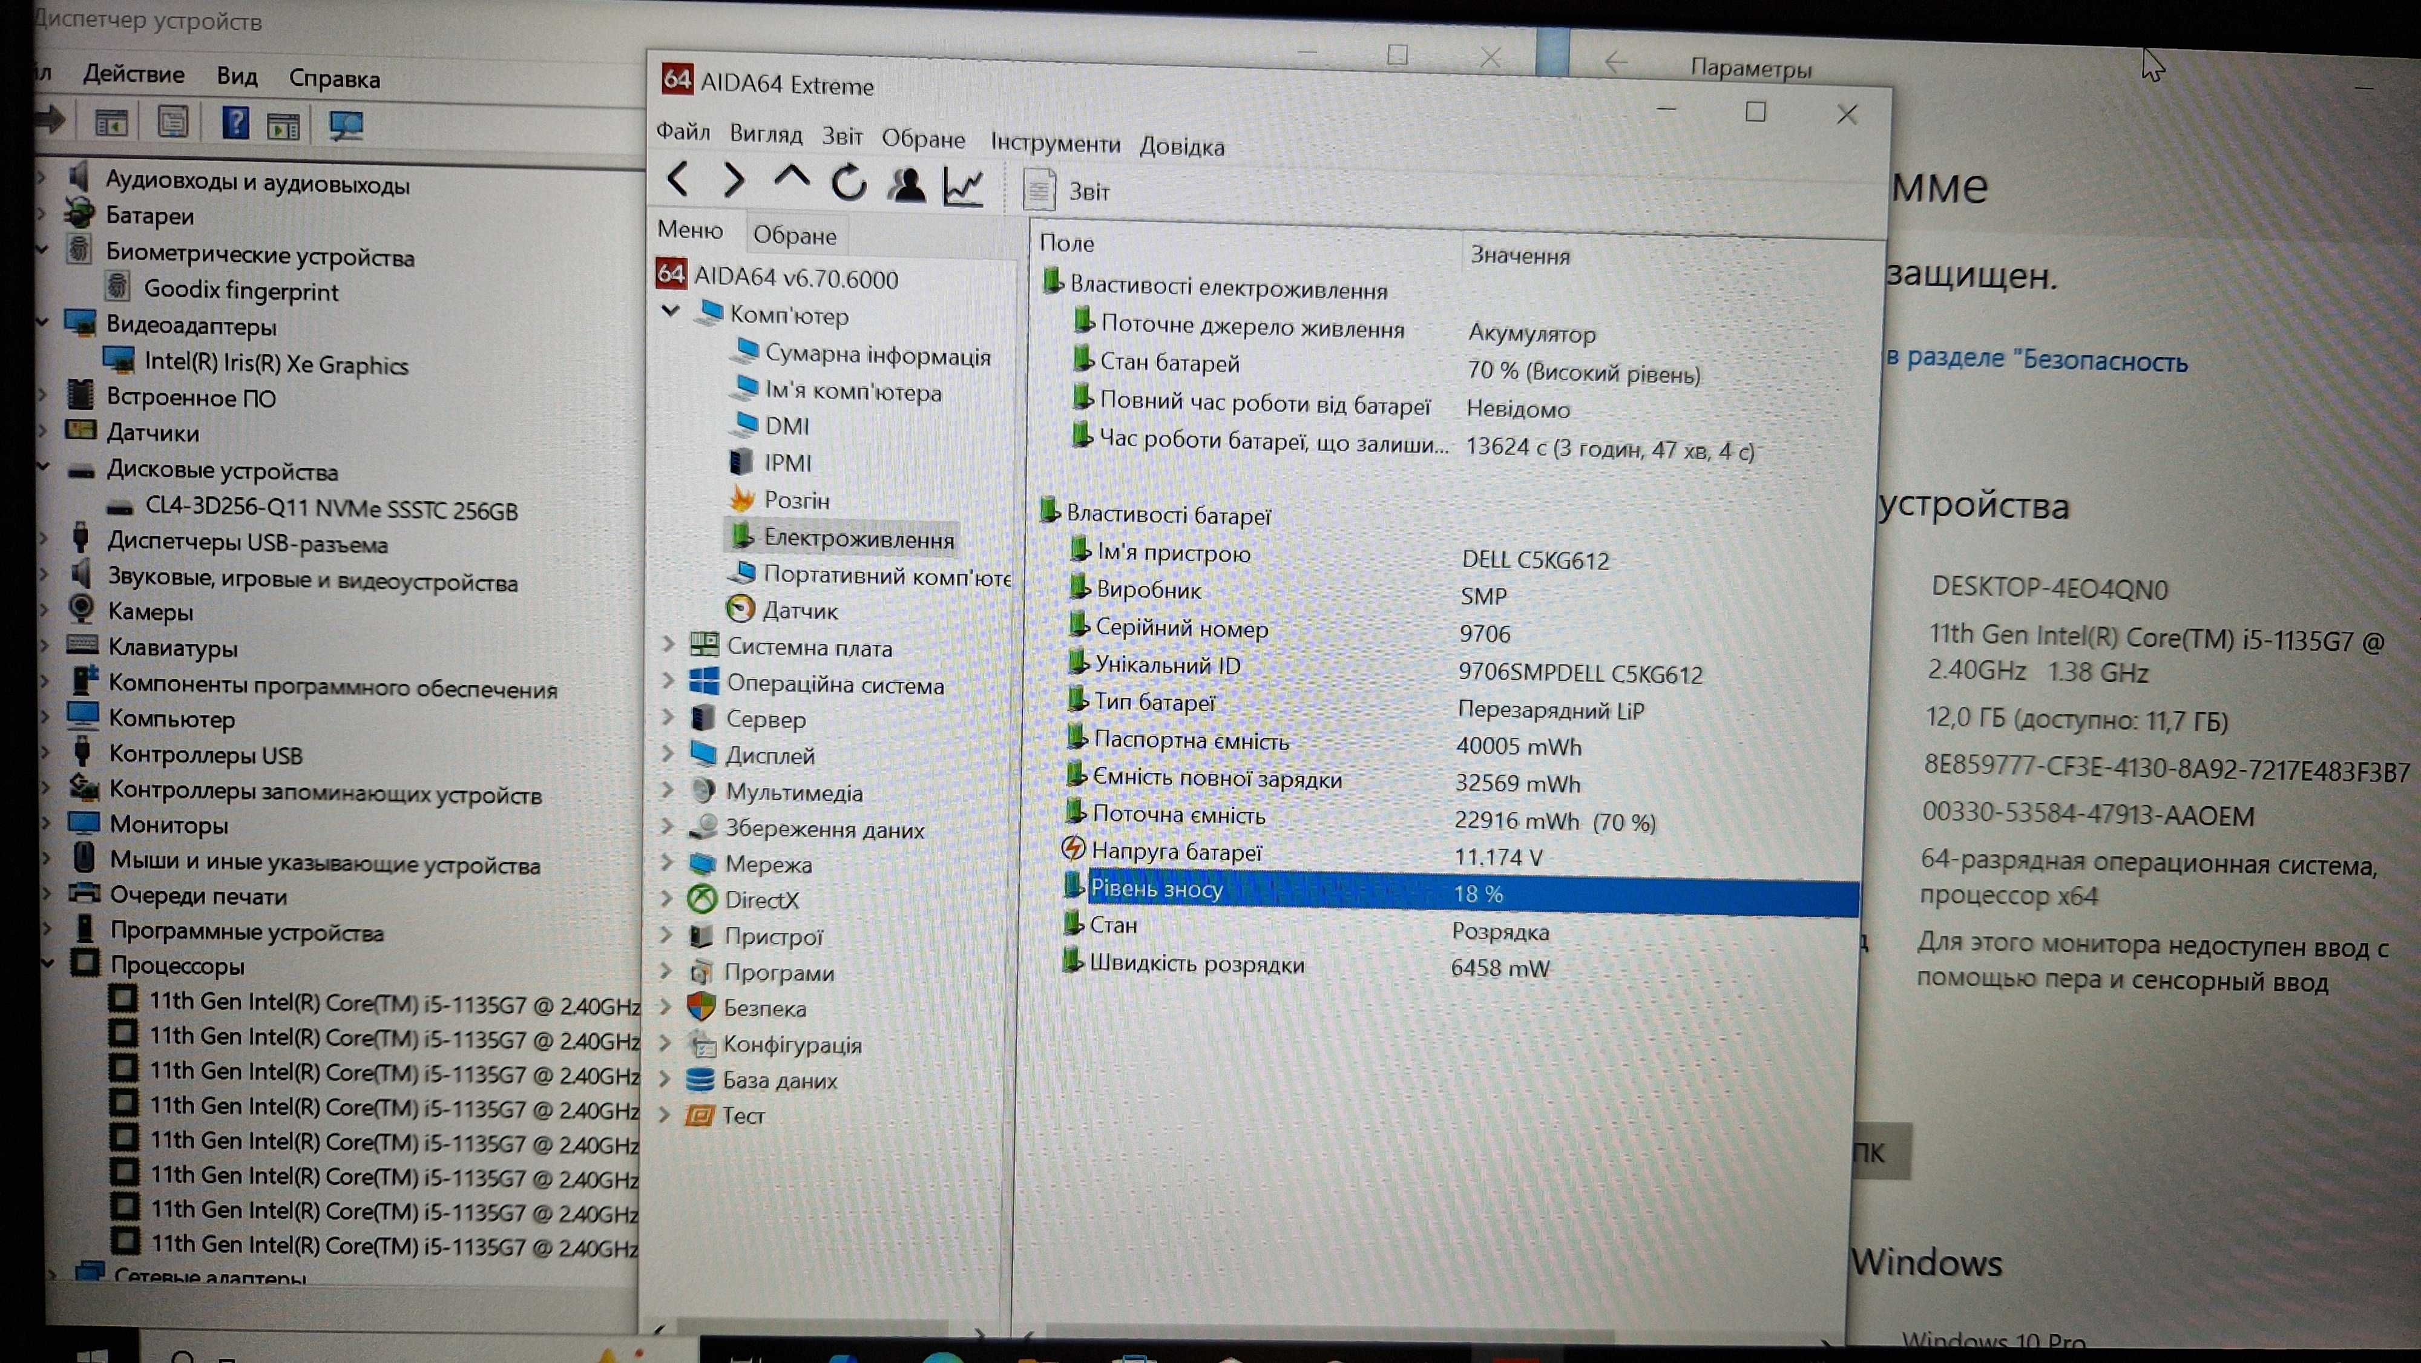The width and height of the screenshot is (2421, 1363).
Task: Select CL4-3D256-Q11 NVMe SSSTC 256GB disk
Action: click(331, 510)
